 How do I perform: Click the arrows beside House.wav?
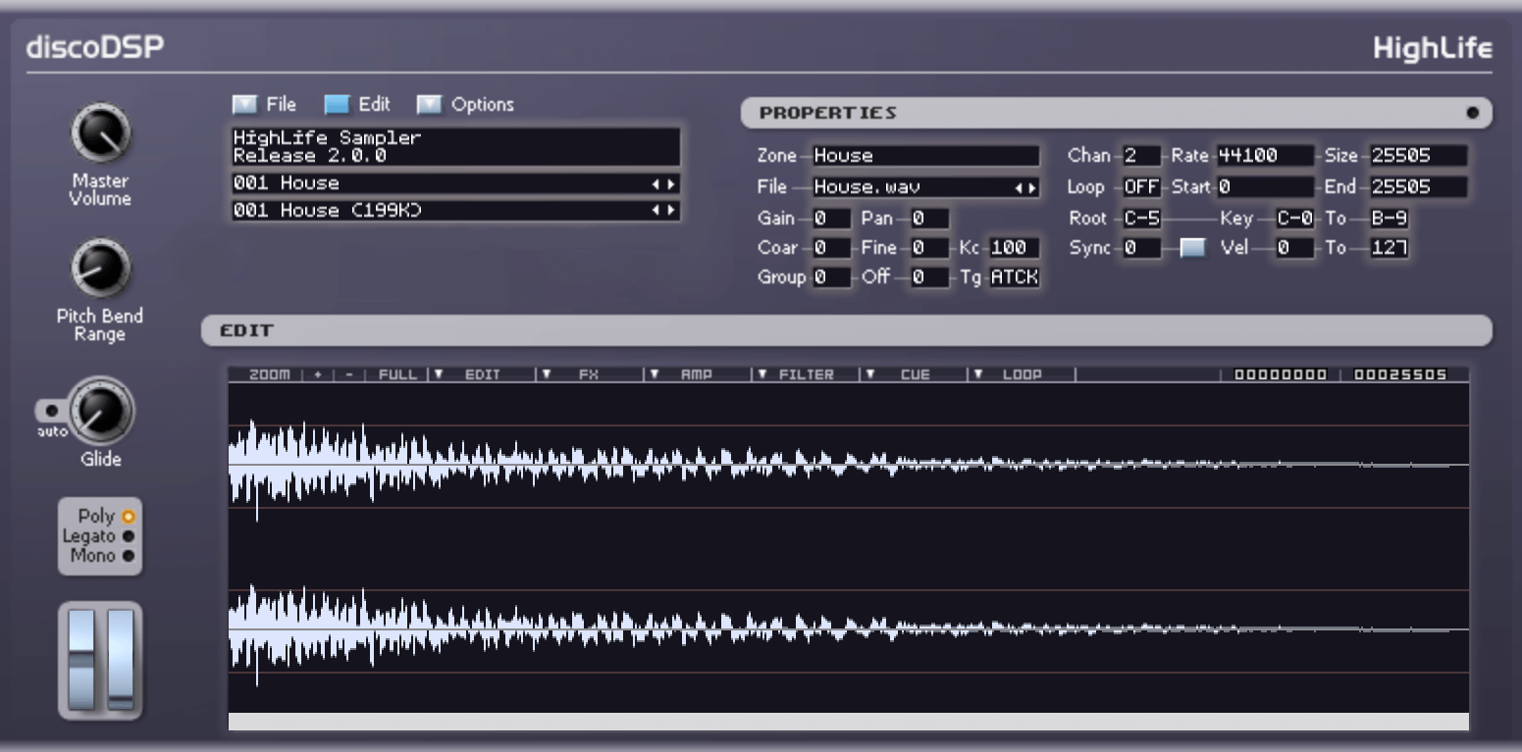[1024, 187]
